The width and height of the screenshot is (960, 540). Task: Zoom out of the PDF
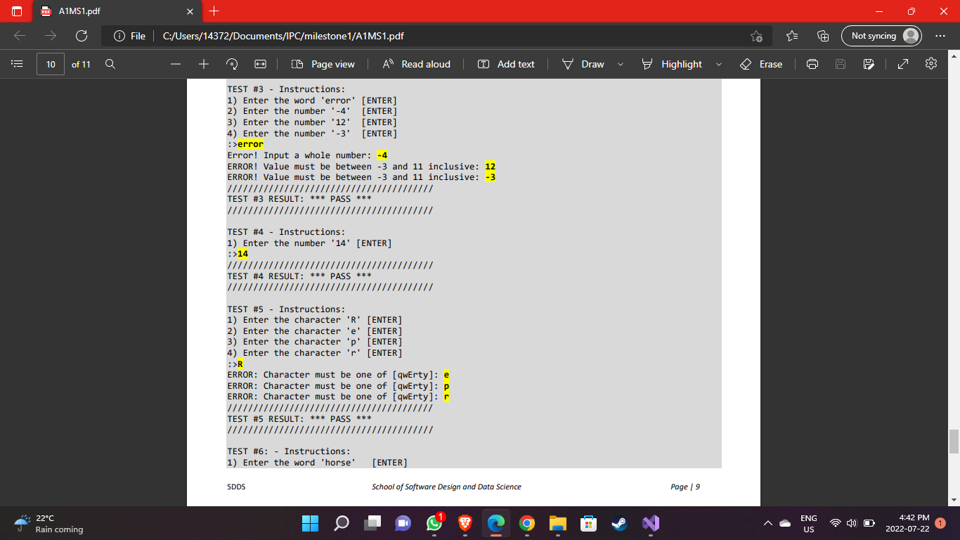176,64
